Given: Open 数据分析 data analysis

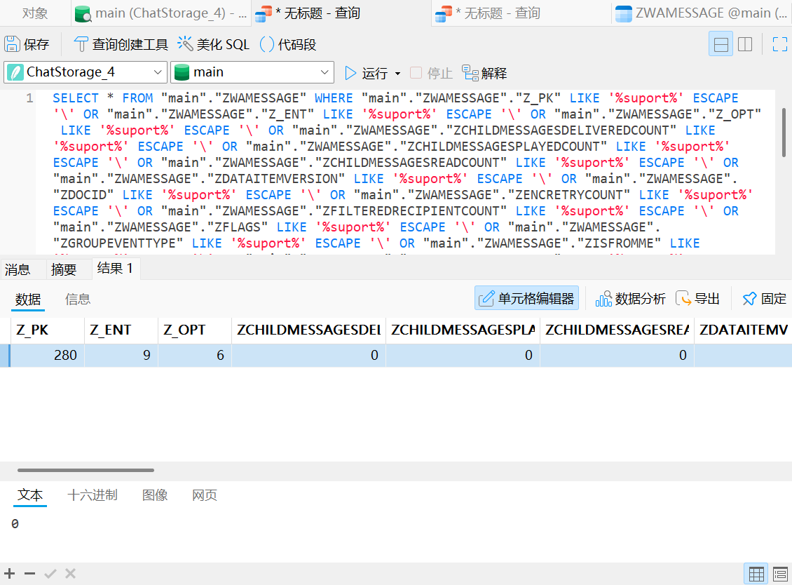Looking at the screenshot, I should (x=630, y=299).
